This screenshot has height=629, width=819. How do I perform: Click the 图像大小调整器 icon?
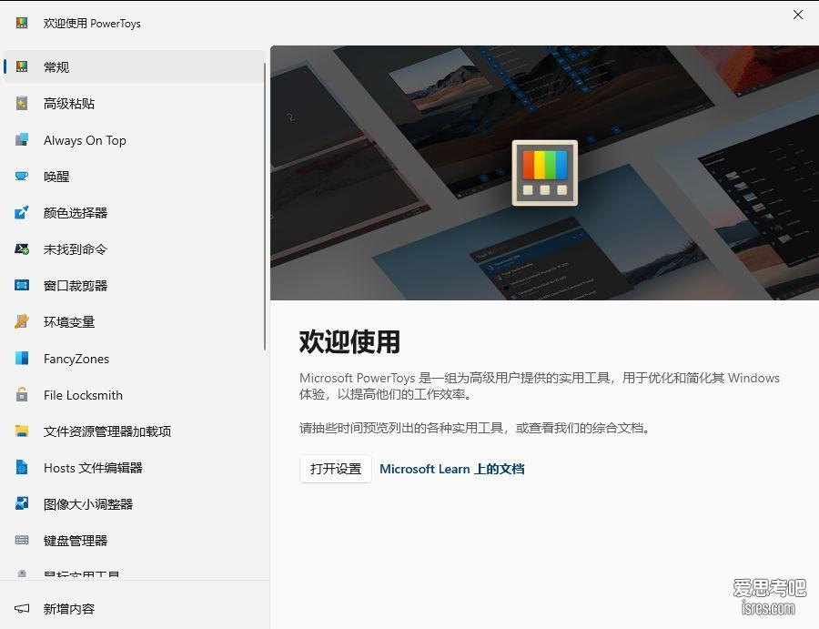(x=22, y=503)
